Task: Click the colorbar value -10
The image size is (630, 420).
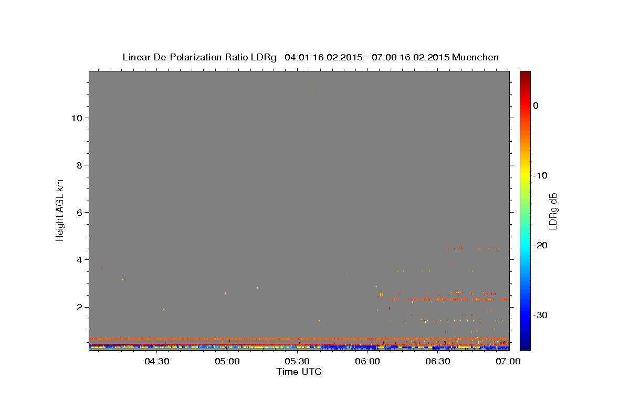Action: point(540,175)
